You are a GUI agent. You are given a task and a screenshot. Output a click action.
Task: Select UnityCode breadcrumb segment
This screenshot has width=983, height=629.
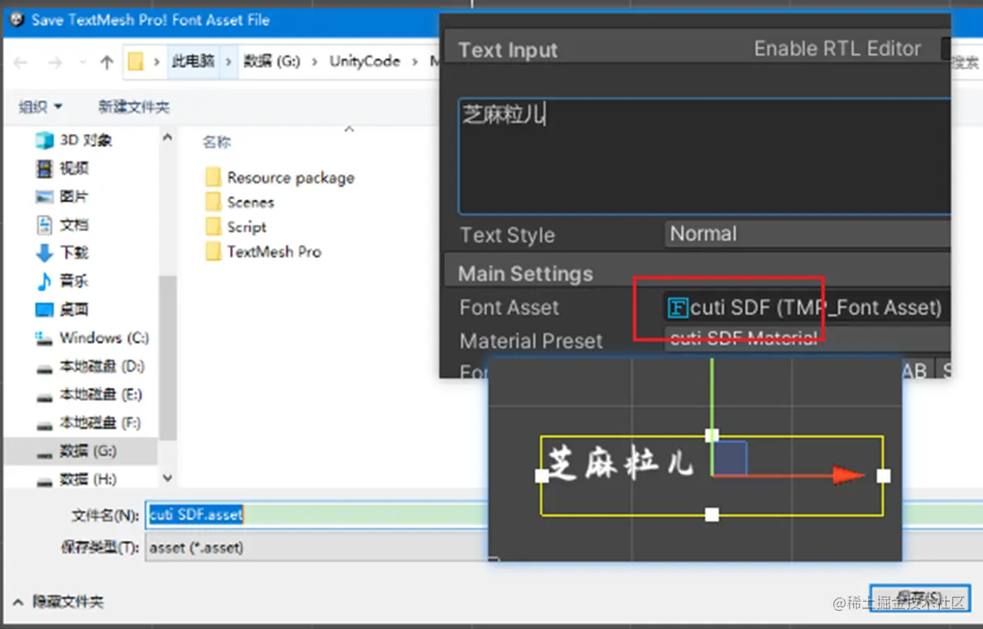coord(365,61)
